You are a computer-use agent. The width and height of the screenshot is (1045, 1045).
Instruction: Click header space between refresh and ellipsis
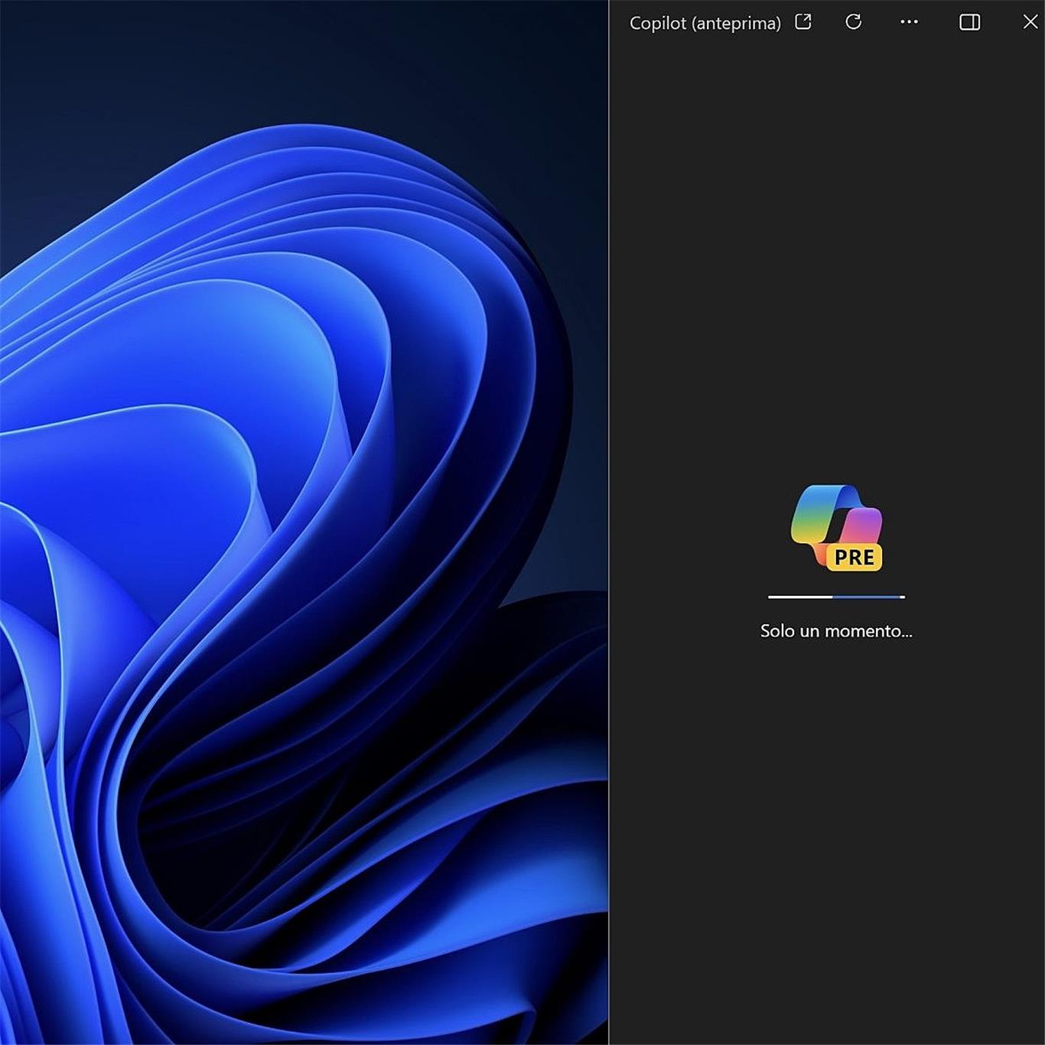(881, 22)
